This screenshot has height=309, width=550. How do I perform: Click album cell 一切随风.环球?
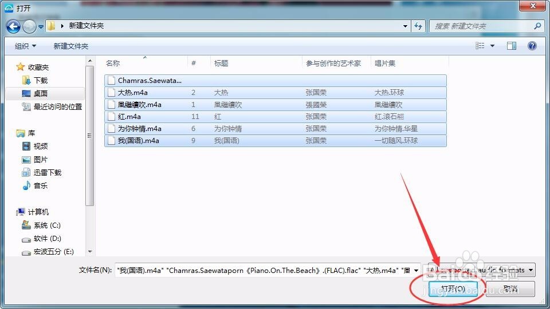[x=396, y=141]
